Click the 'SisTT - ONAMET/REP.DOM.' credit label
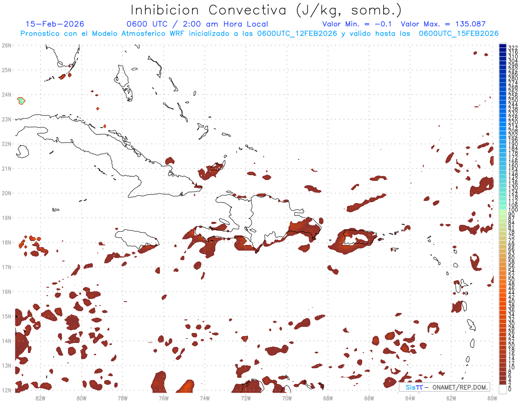523x404 pixels. click(x=444, y=387)
